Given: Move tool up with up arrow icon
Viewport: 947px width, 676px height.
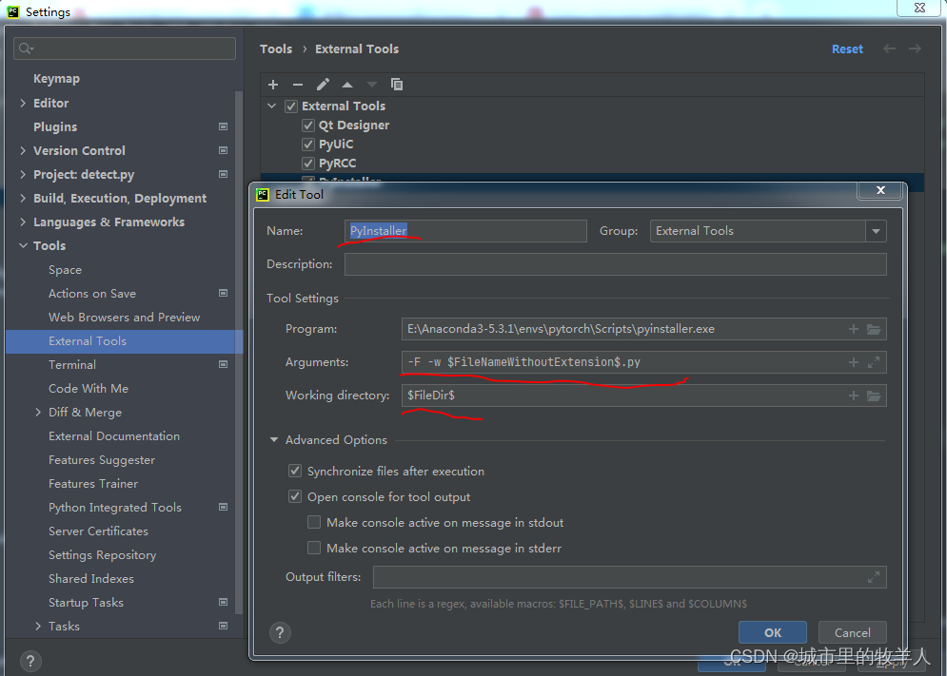Looking at the screenshot, I should [347, 85].
